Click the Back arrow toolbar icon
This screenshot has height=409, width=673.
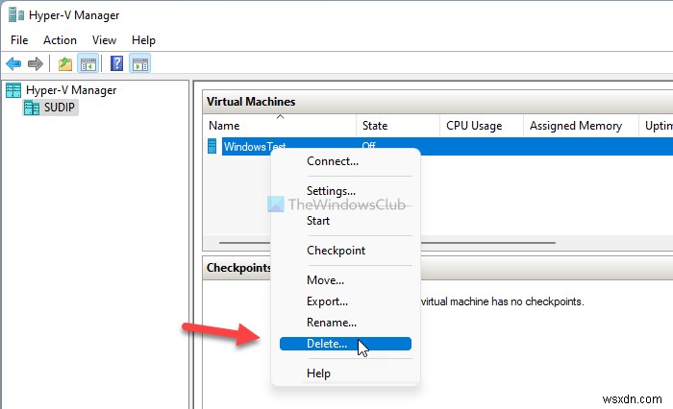[13, 64]
